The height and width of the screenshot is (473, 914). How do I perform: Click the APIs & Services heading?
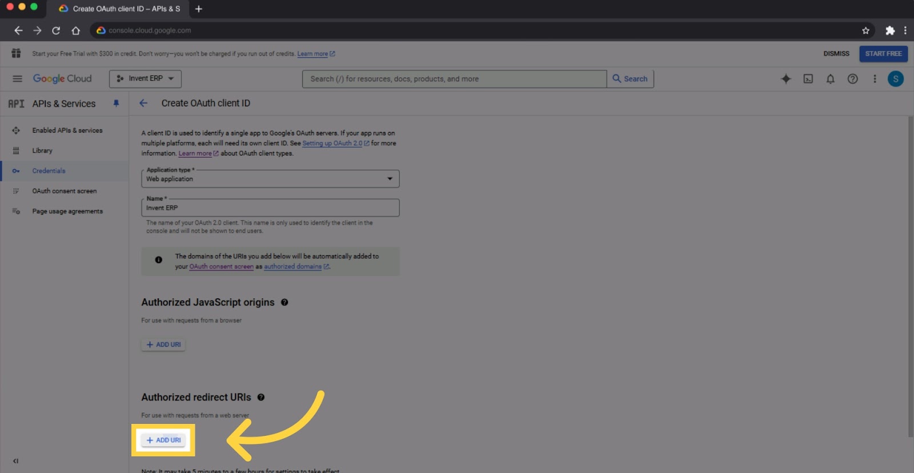[x=64, y=103]
